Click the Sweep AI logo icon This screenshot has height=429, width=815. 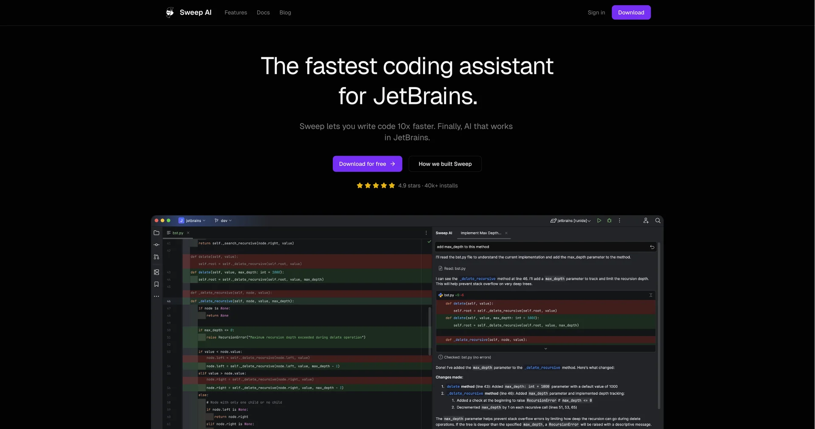(170, 12)
